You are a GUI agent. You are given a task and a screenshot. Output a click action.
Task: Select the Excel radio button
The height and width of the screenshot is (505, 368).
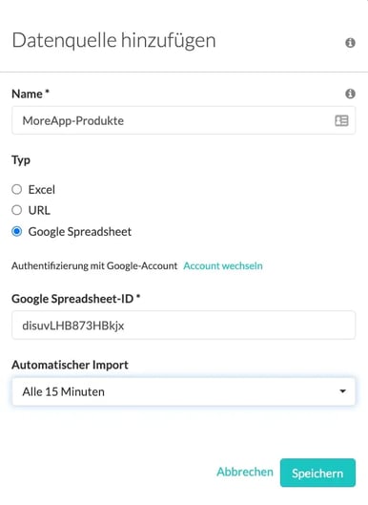tap(17, 189)
